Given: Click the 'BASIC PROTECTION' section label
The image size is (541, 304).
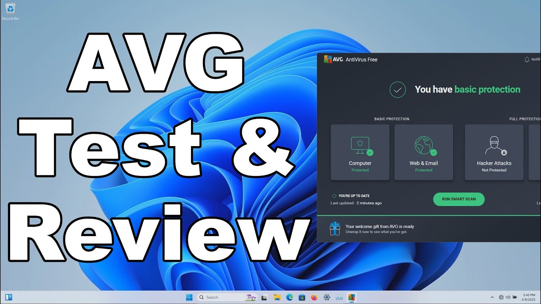Looking at the screenshot, I should pos(392,119).
